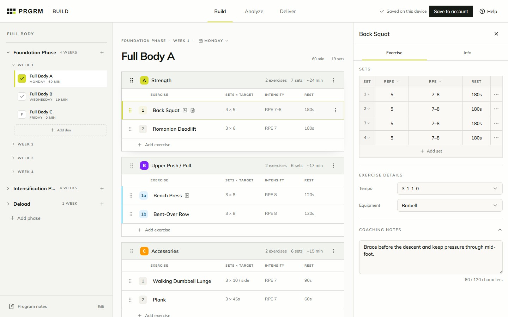Click Add set below the sets table
508x317 pixels.
[x=431, y=151]
